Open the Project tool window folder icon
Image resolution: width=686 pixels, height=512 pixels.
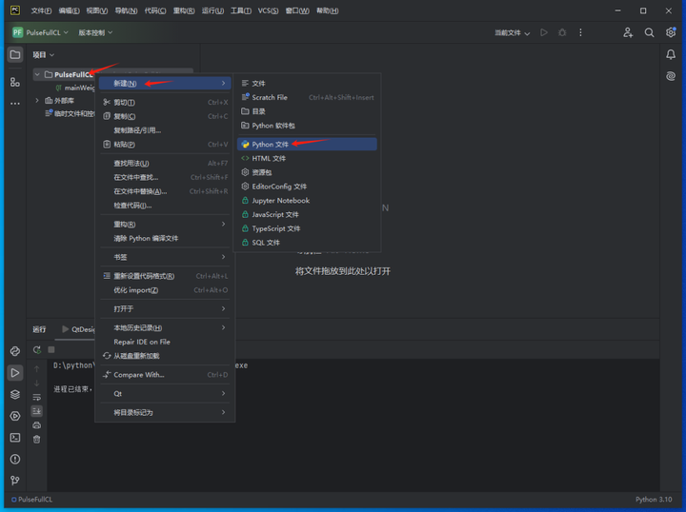pos(15,54)
